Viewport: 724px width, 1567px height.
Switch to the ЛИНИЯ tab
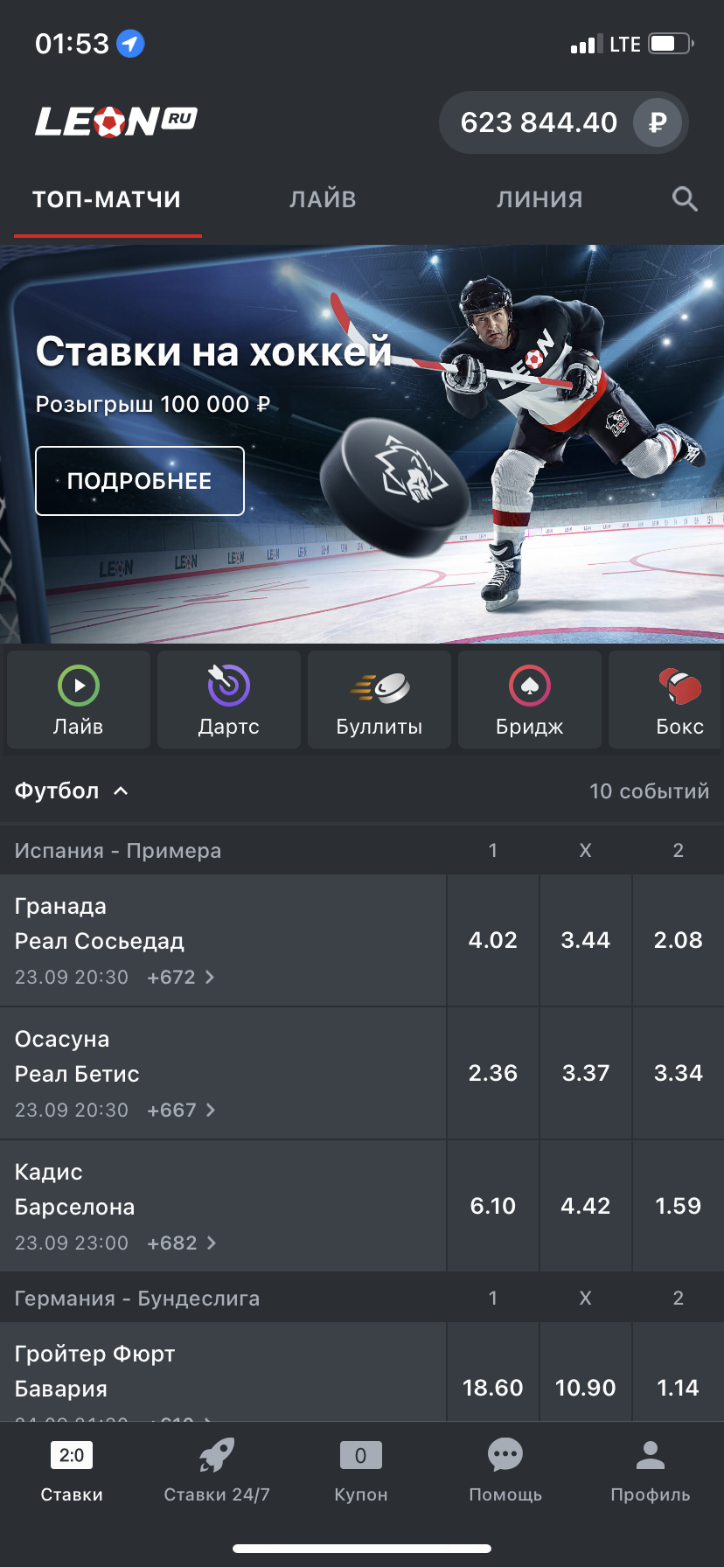pyautogui.click(x=540, y=199)
